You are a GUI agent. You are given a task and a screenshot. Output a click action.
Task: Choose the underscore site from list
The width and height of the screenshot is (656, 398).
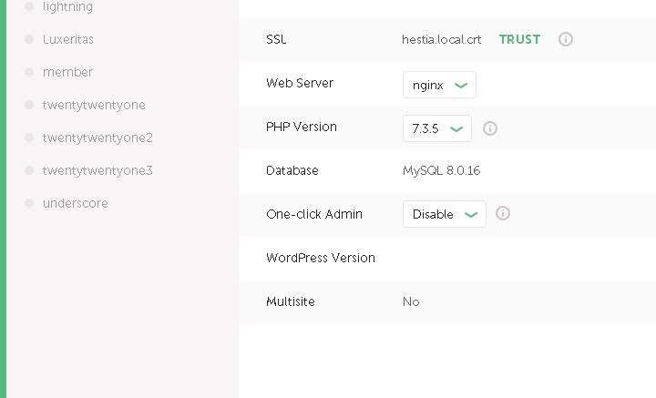click(76, 203)
